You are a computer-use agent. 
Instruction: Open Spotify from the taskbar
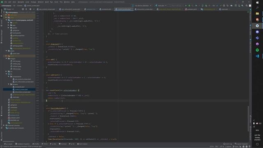[x=257, y=50]
